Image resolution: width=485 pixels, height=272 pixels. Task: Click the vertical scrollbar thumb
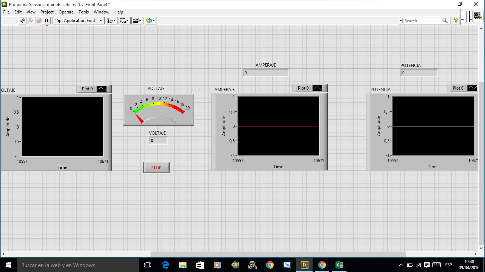(x=482, y=163)
